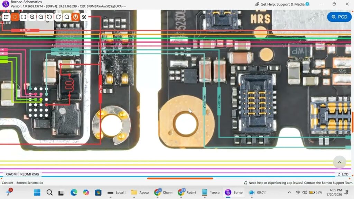
Task: Select the draw/annotate pencil tool
Action: (84, 17)
